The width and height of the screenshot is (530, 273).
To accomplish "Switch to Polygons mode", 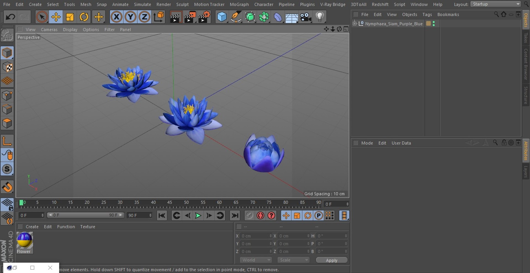I will tap(7, 123).
